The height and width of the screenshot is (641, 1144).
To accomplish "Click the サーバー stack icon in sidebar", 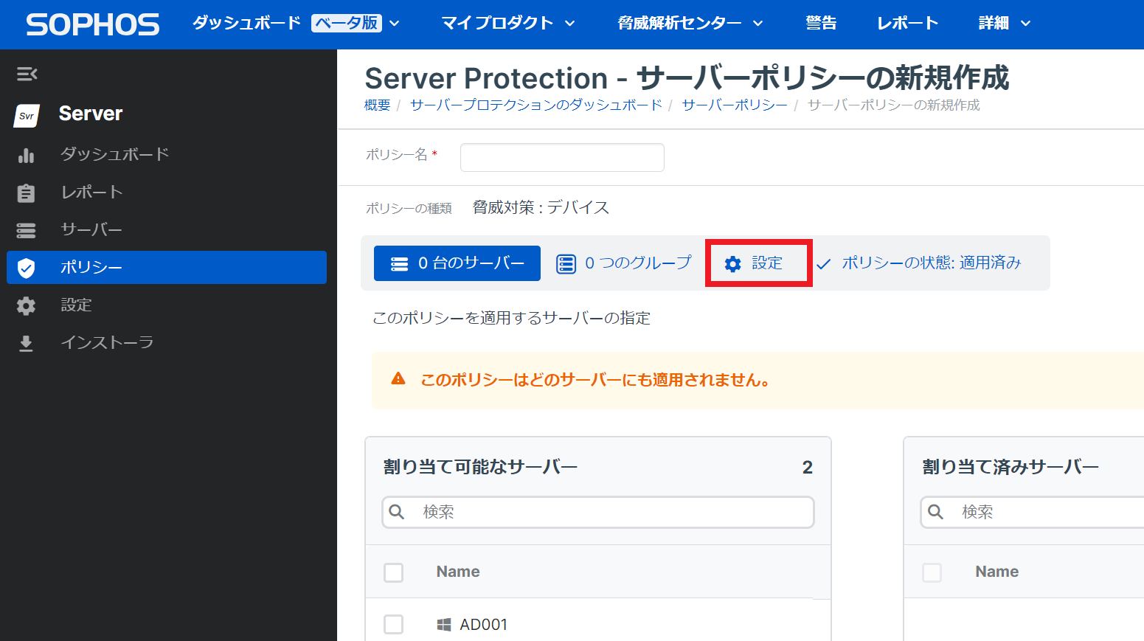I will click(x=26, y=231).
